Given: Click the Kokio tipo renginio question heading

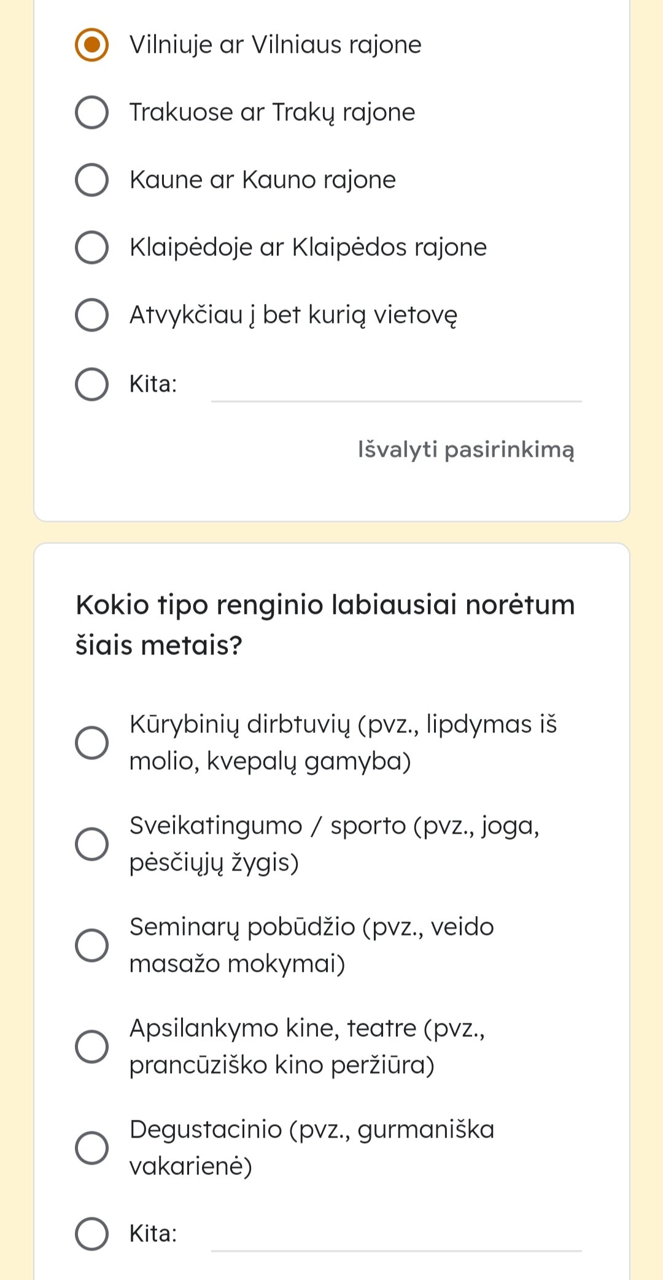Looking at the screenshot, I should point(325,624).
